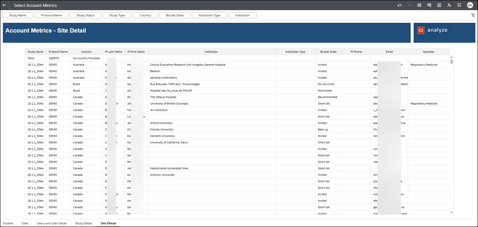This screenshot has height=227, width=478.
Task: Open the Study Name filter
Action: (17, 15)
